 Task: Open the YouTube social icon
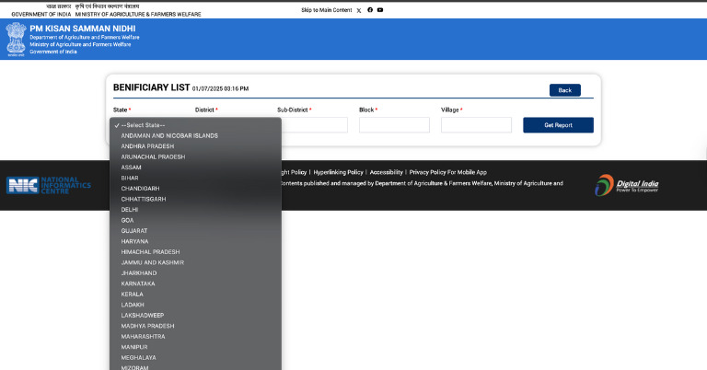pos(380,10)
